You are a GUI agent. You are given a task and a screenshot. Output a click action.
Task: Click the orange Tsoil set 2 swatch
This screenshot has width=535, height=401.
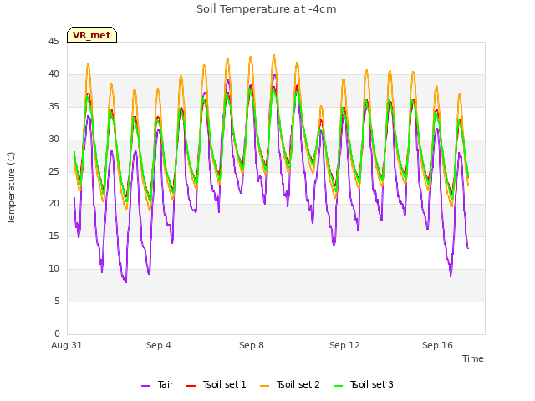(265, 386)
